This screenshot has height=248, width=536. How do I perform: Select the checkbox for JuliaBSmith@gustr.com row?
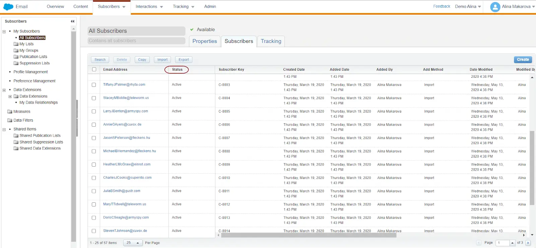click(x=94, y=191)
